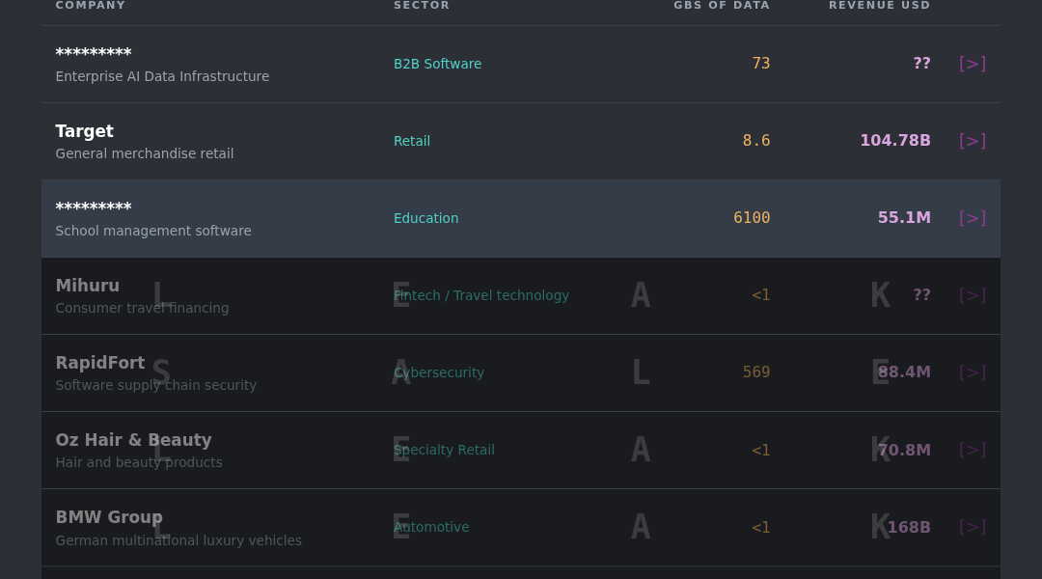Image resolution: width=1042 pixels, height=579 pixels.
Task: Select the Automotive sector tag
Action: tap(431, 527)
